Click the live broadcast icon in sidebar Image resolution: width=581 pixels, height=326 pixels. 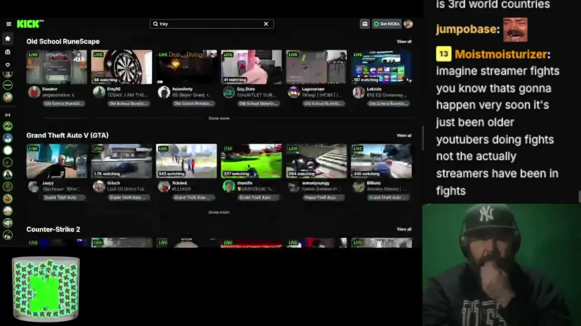pos(8,115)
